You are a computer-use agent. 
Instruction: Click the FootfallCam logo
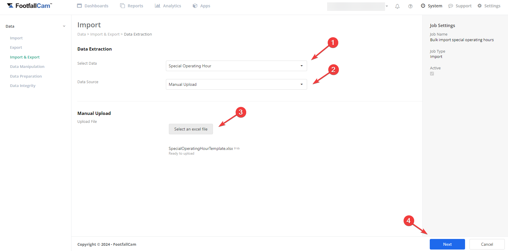point(29,6)
